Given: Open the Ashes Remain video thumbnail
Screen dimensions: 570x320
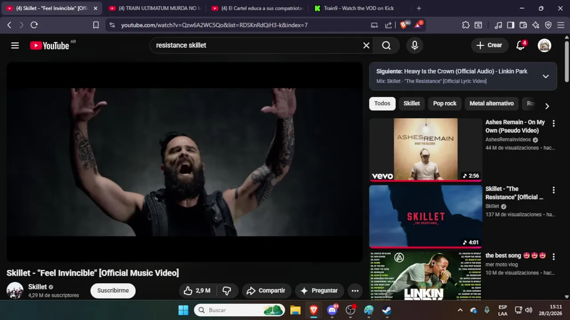Looking at the screenshot, I should coord(426,149).
